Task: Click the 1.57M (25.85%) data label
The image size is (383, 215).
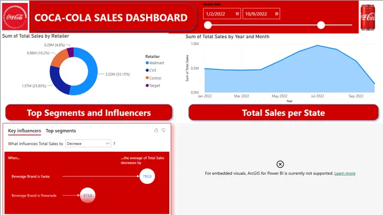Action: (34, 86)
